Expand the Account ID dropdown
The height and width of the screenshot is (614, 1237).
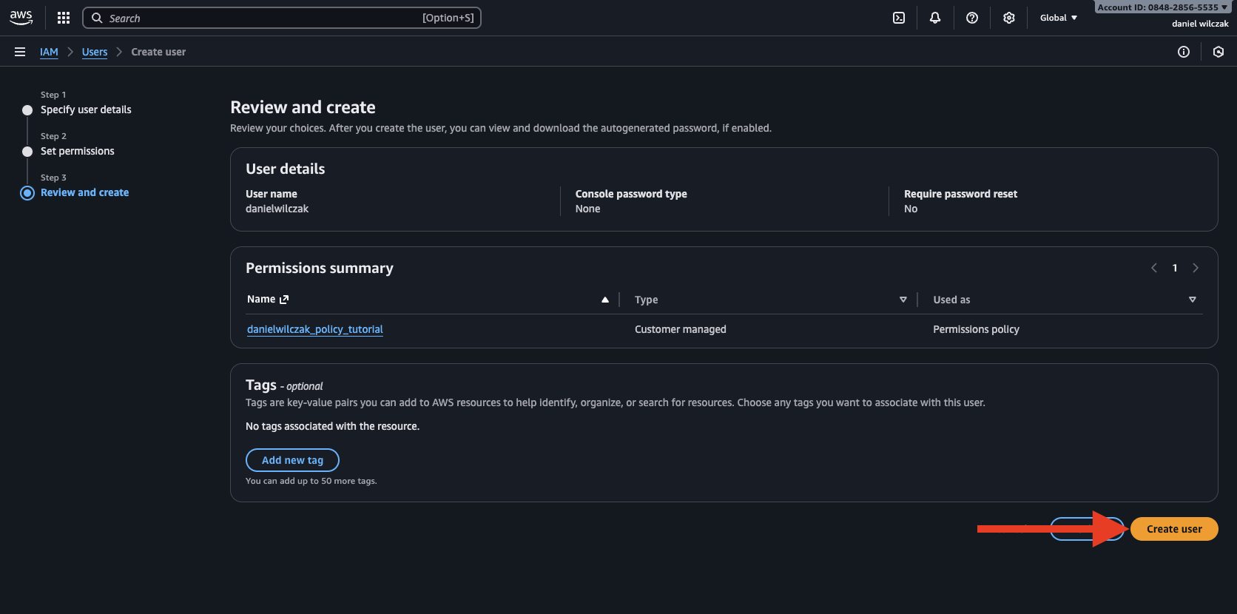click(1162, 7)
